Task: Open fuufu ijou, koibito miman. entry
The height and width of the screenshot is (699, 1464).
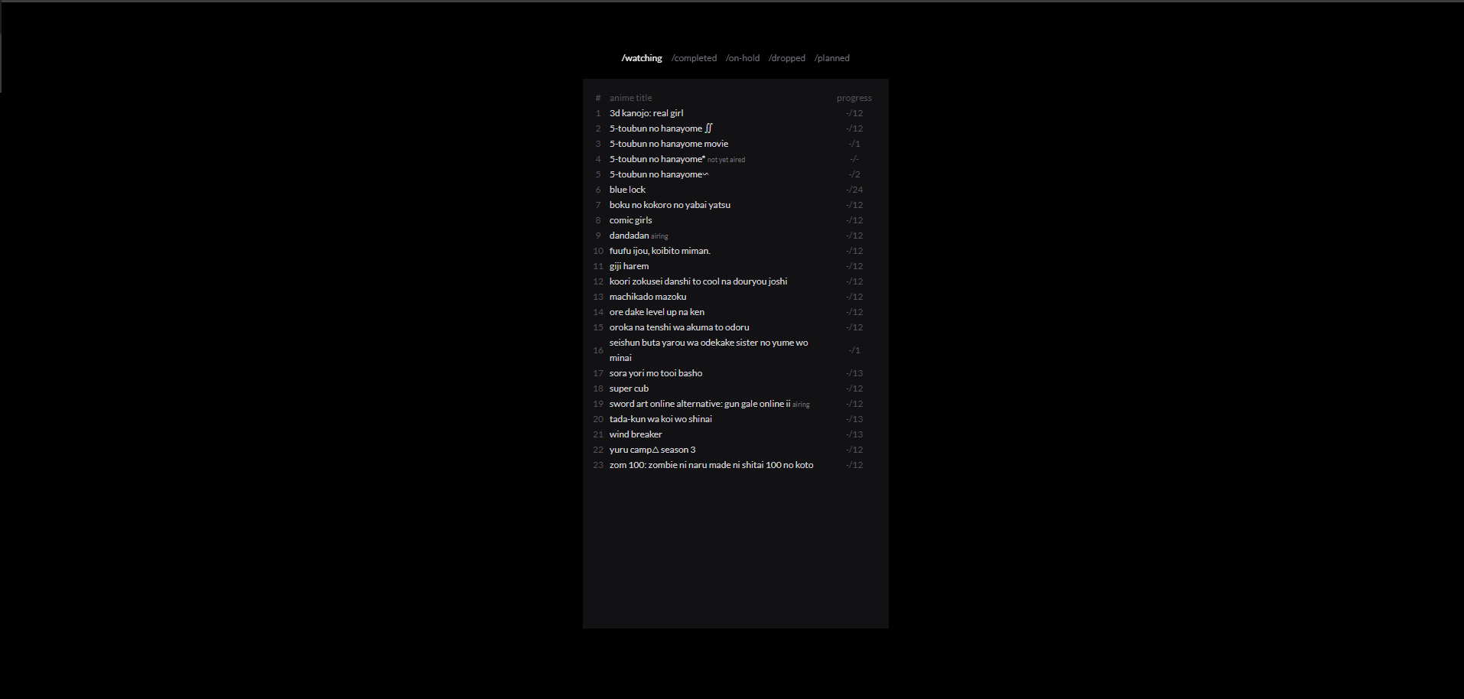Action: point(660,251)
